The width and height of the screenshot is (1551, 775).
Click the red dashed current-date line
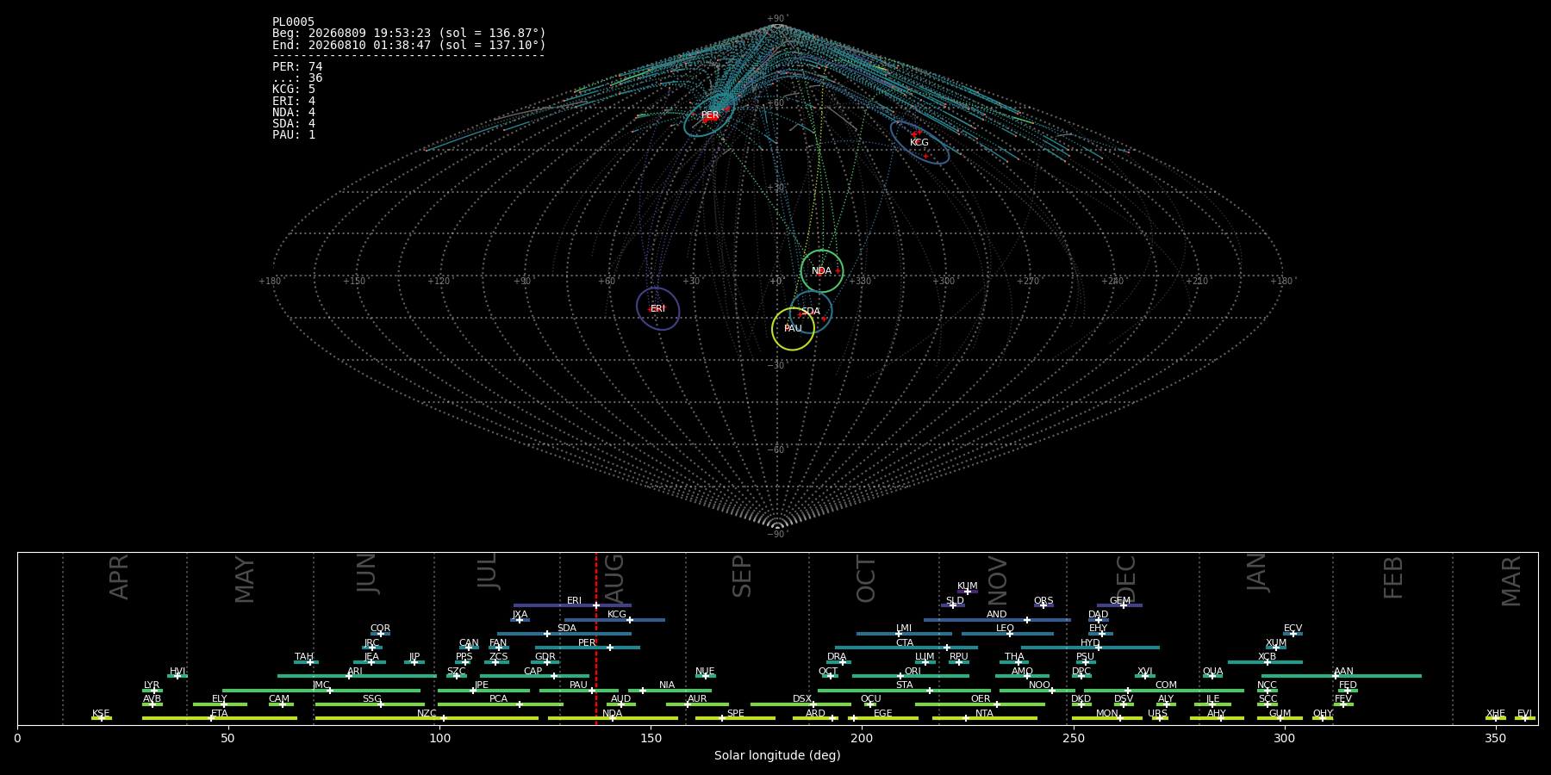[596, 638]
